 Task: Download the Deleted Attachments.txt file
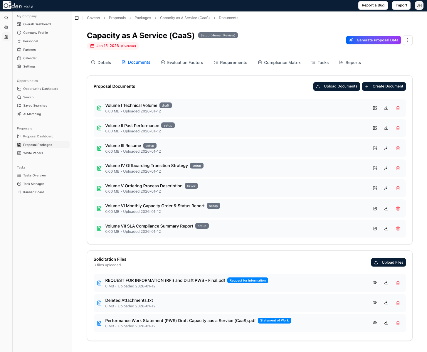tap(386, 303)
